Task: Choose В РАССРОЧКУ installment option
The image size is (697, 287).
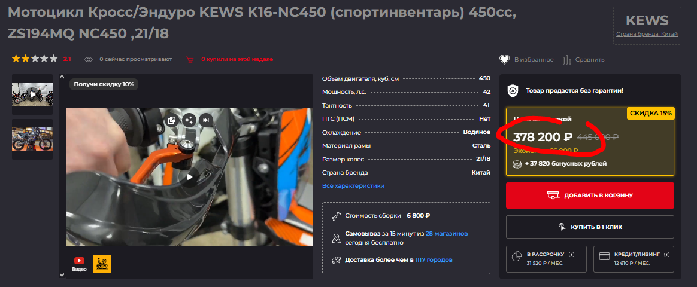Action: click(546, 259)
